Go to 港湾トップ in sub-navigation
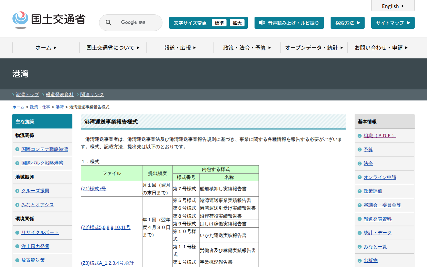Screen dimensions: 427x267 point(27,95)
